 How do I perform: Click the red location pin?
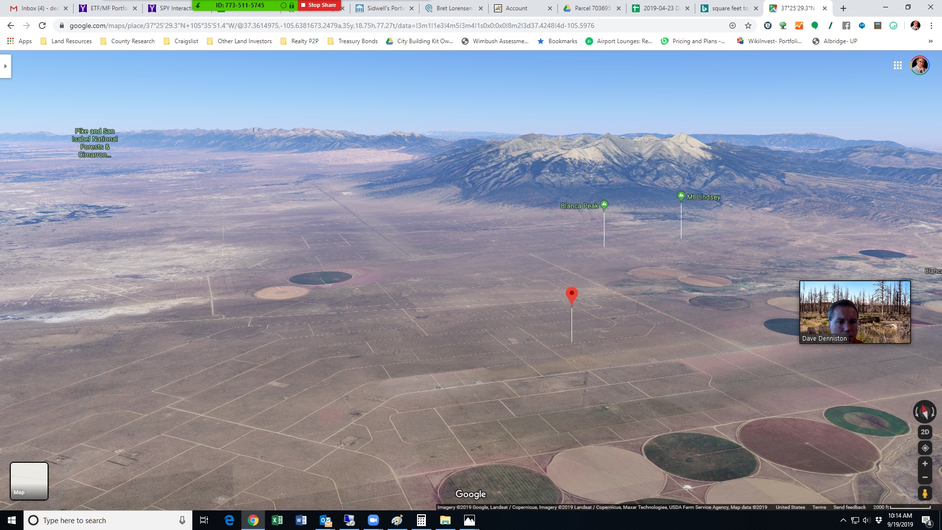click(572, 294)
